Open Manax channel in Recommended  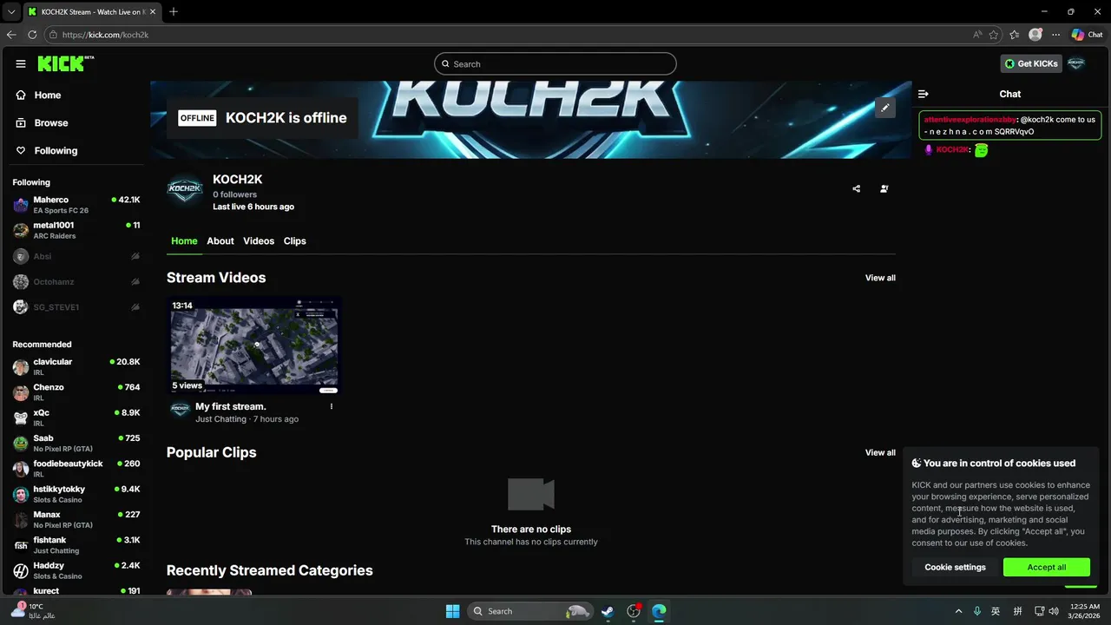76,519
